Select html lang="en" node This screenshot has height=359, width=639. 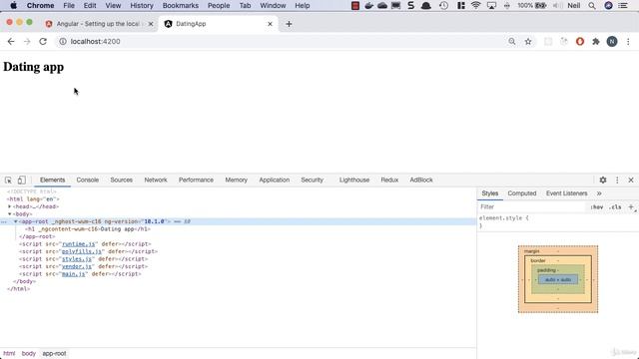[33, 199]
